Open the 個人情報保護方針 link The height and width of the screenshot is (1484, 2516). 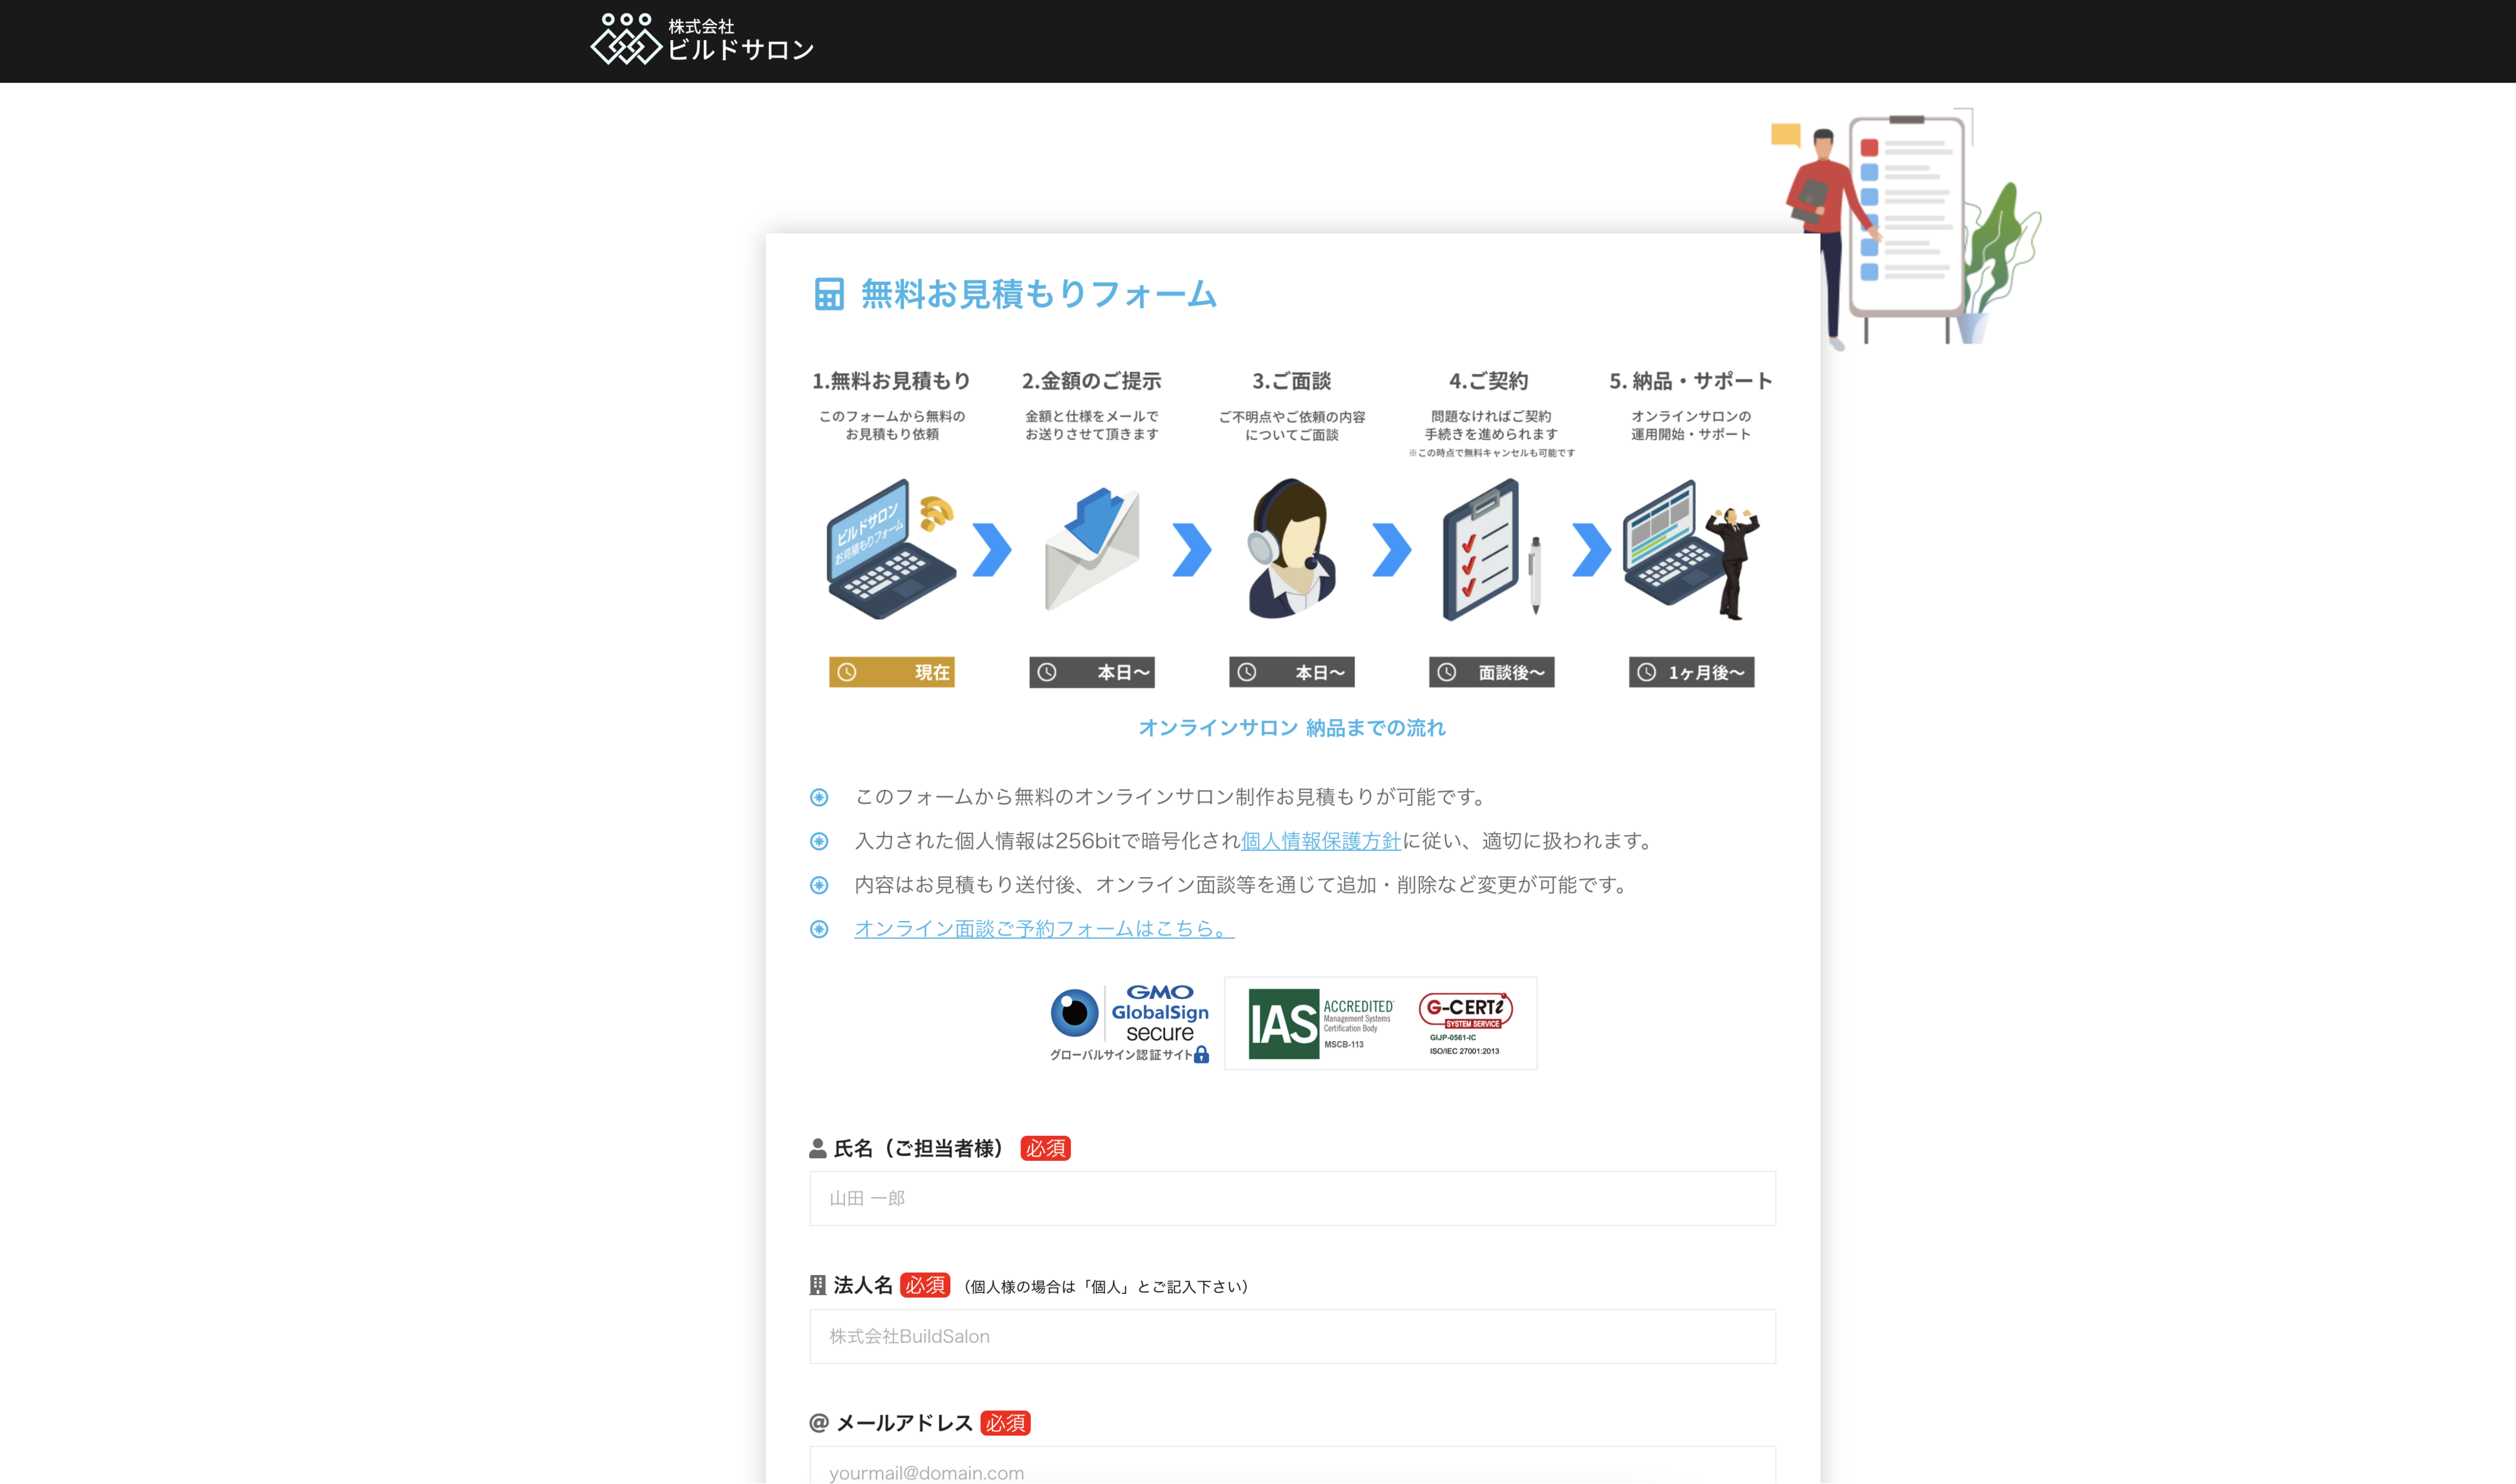(x=1320, y=841)
